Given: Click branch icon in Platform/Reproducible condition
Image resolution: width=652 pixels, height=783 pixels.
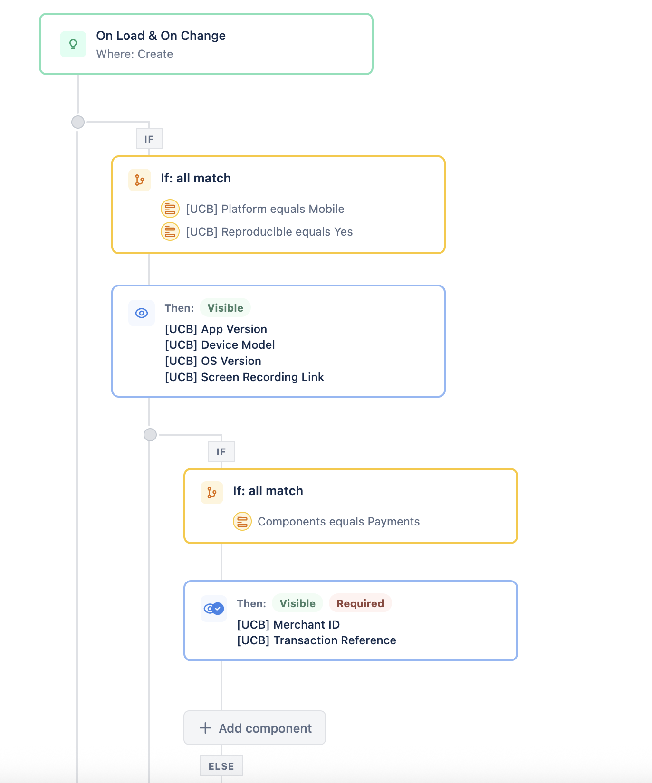Looking at the screenshot, I should coord(140,180).
